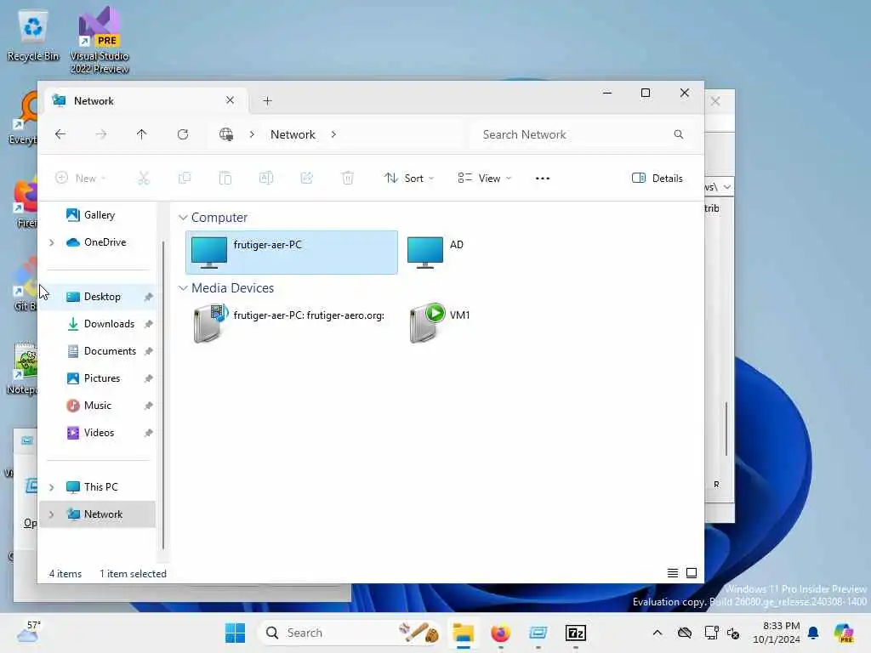
Task: Open Firefox from the taskbar
Action: pyautogui.click(x=500, y=633)
